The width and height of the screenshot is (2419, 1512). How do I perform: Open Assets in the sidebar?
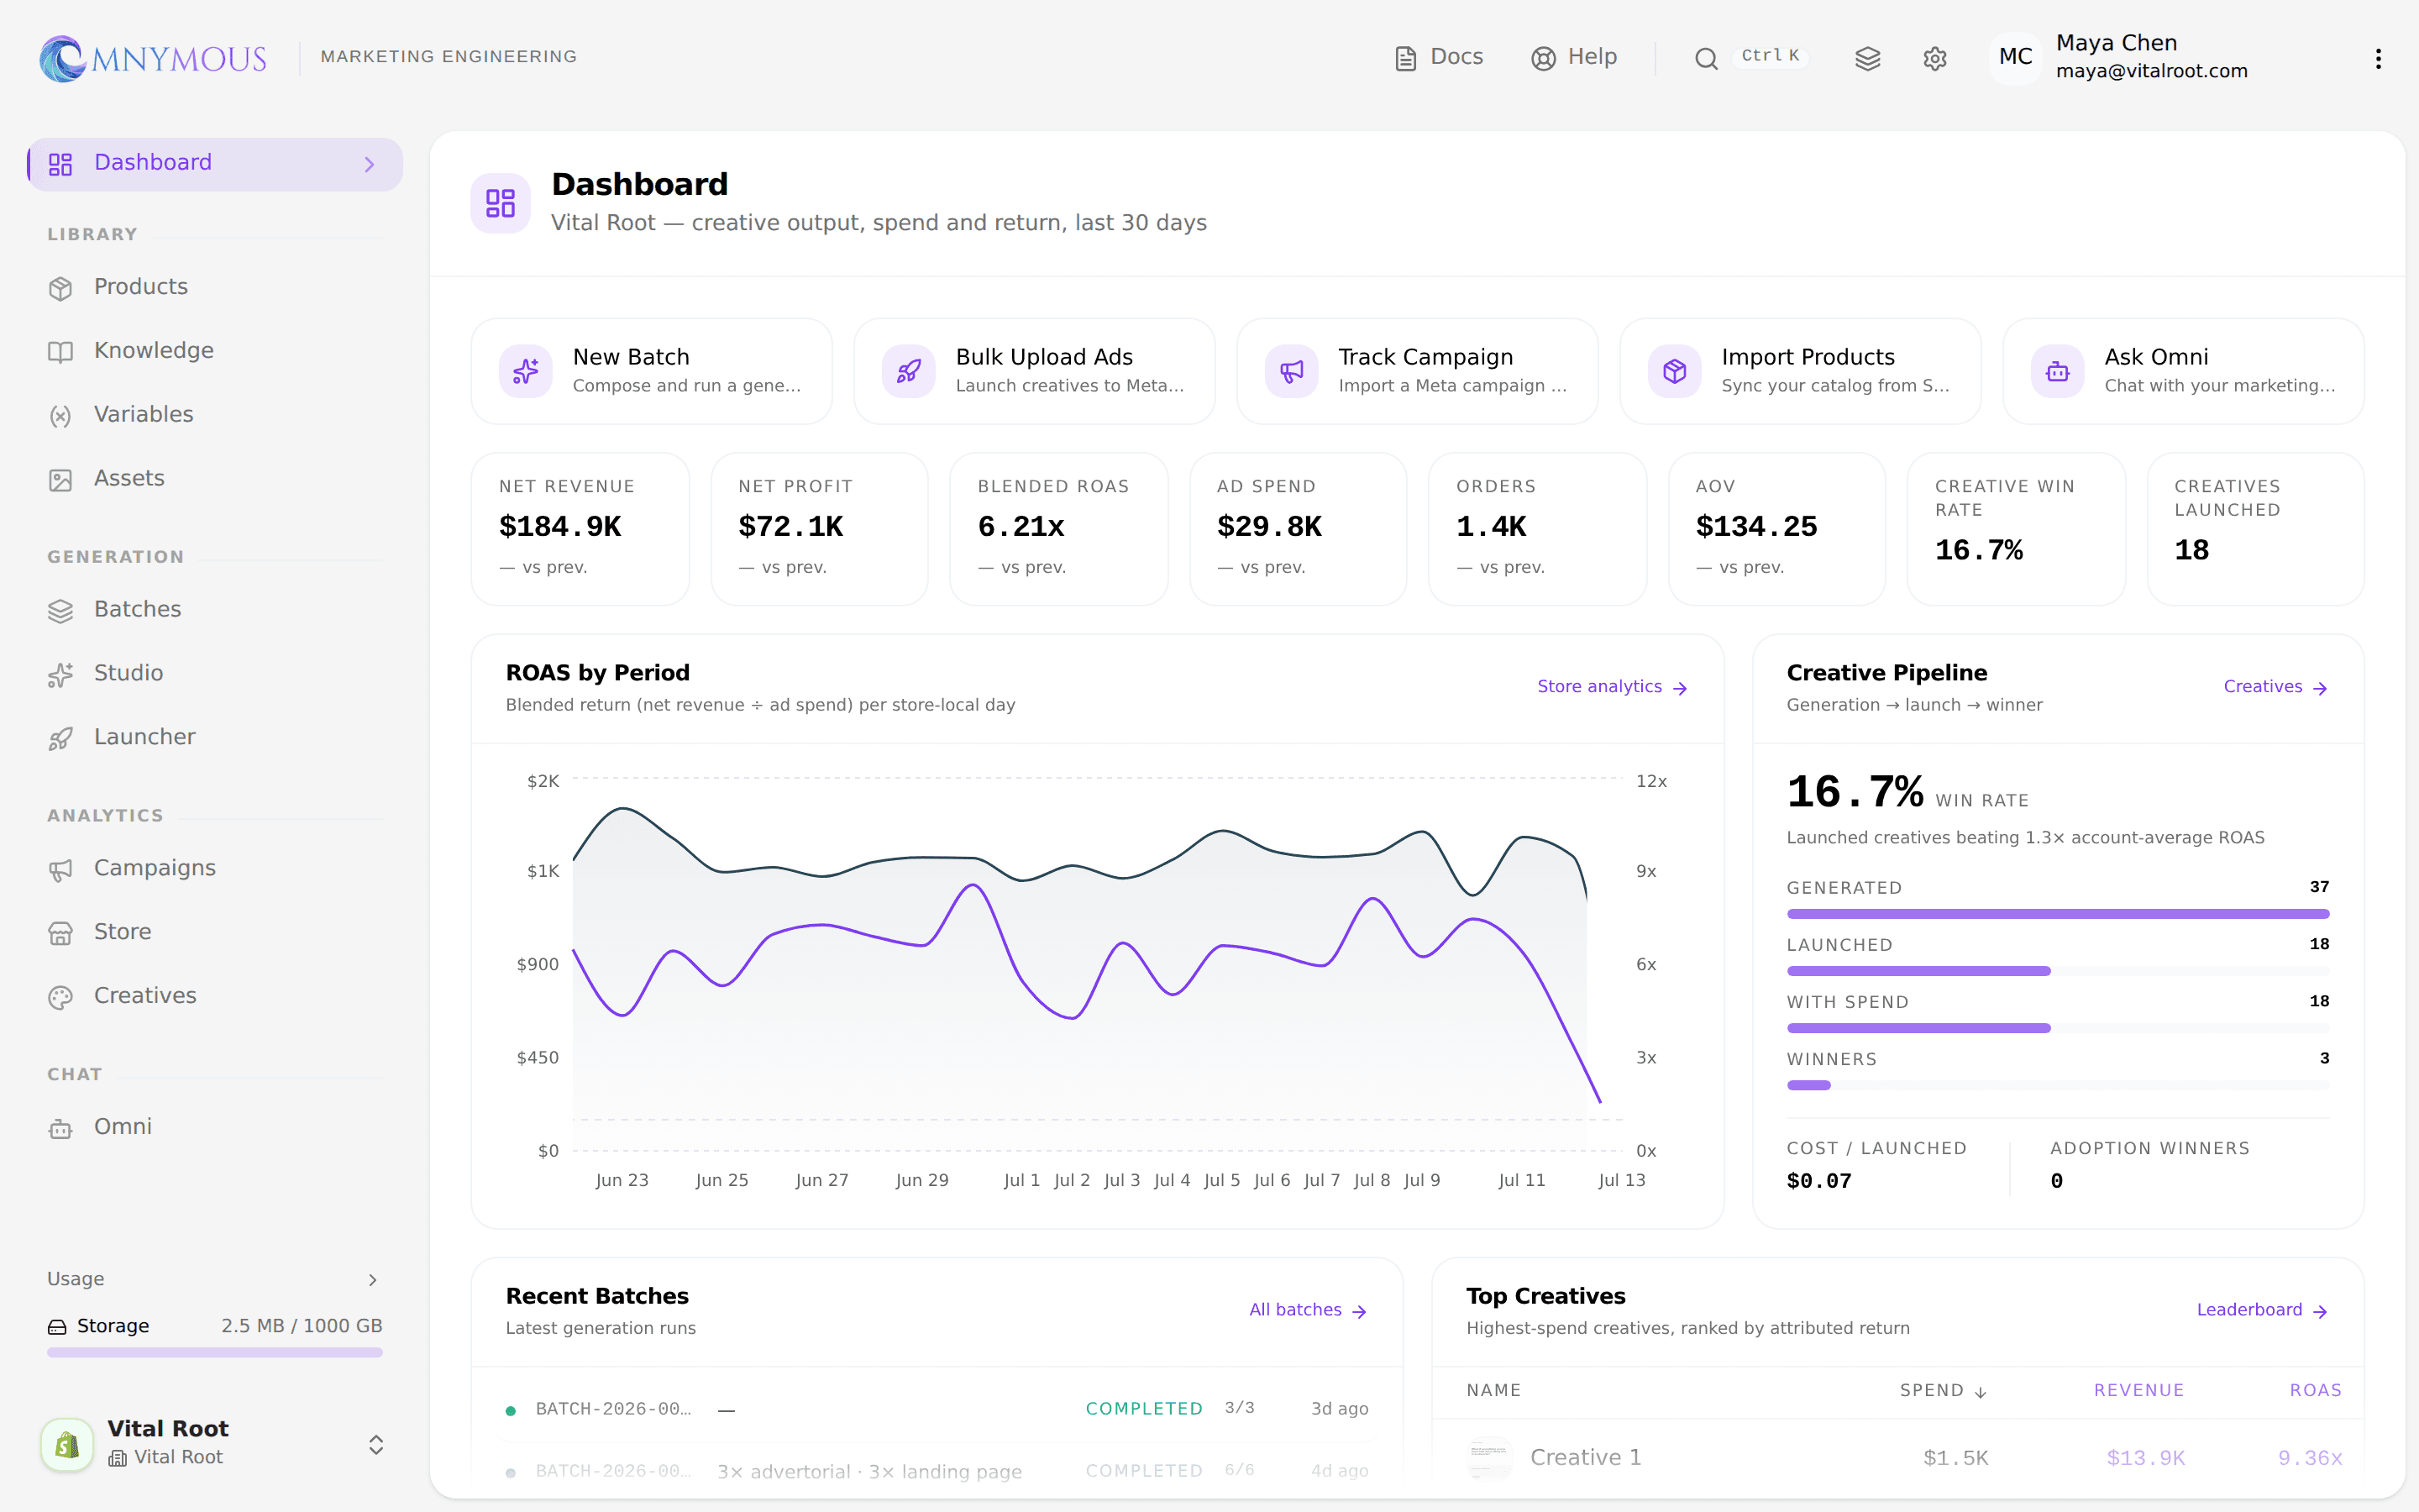pos(215,479)
